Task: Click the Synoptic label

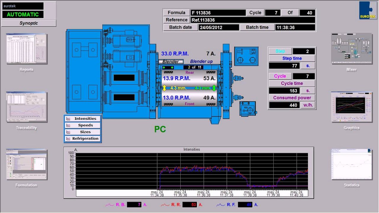Action: coord(29,23)
